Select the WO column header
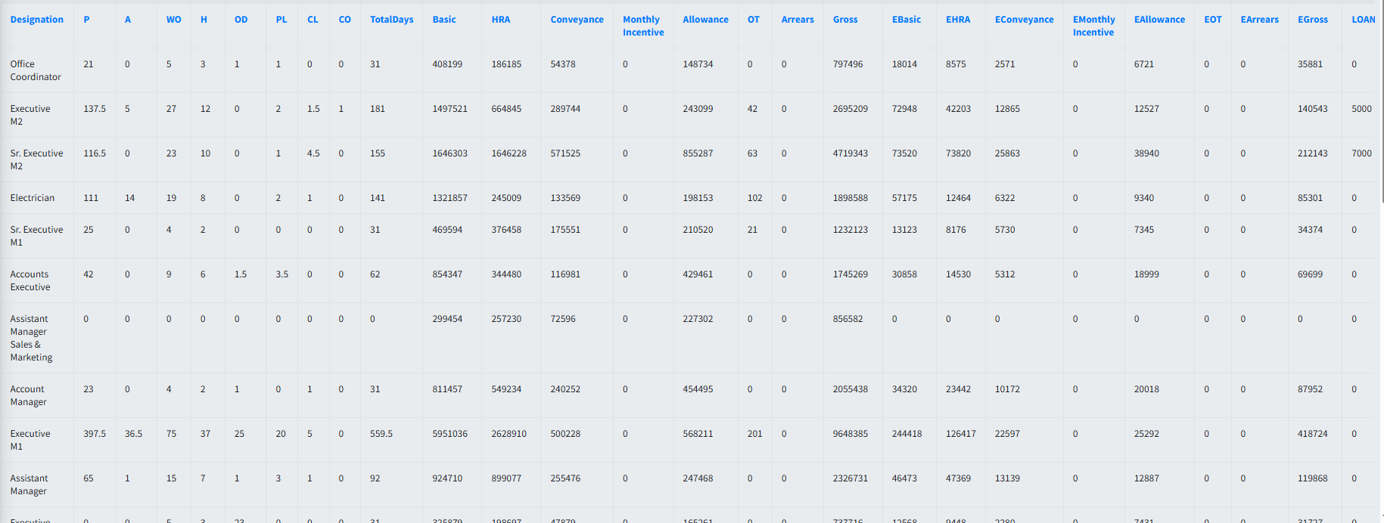The width and height of the screenshot is (1384, 523). click(x=173, y=20)
